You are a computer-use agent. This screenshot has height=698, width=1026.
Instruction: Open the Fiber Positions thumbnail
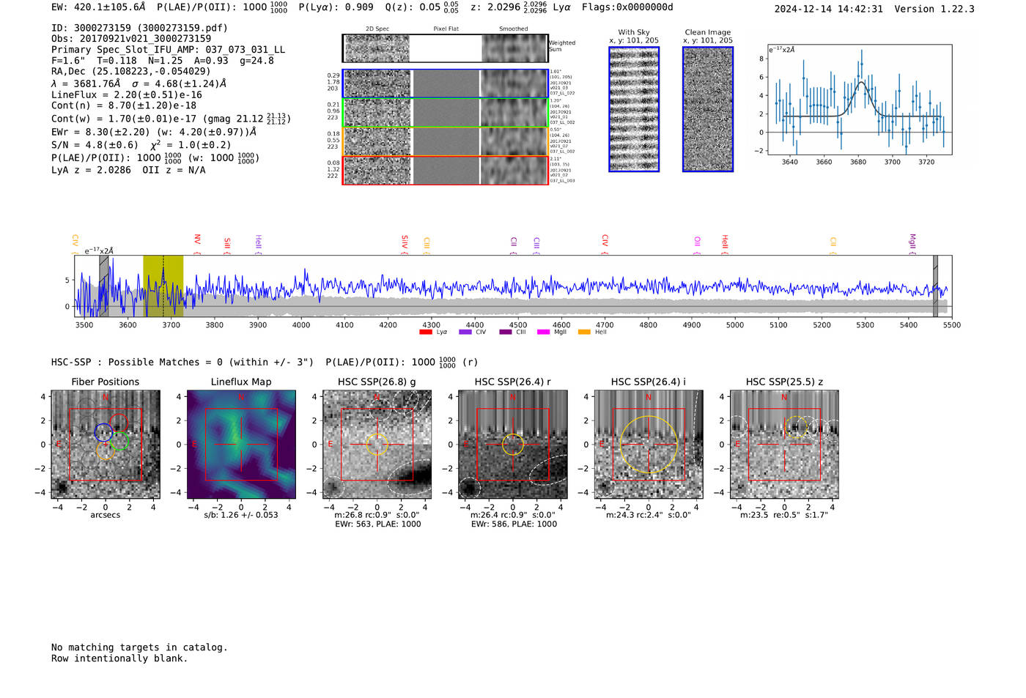pos(106,445)
